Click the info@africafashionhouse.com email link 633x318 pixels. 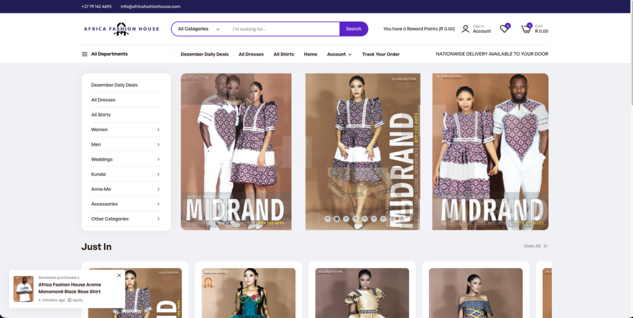click(151, 6)
